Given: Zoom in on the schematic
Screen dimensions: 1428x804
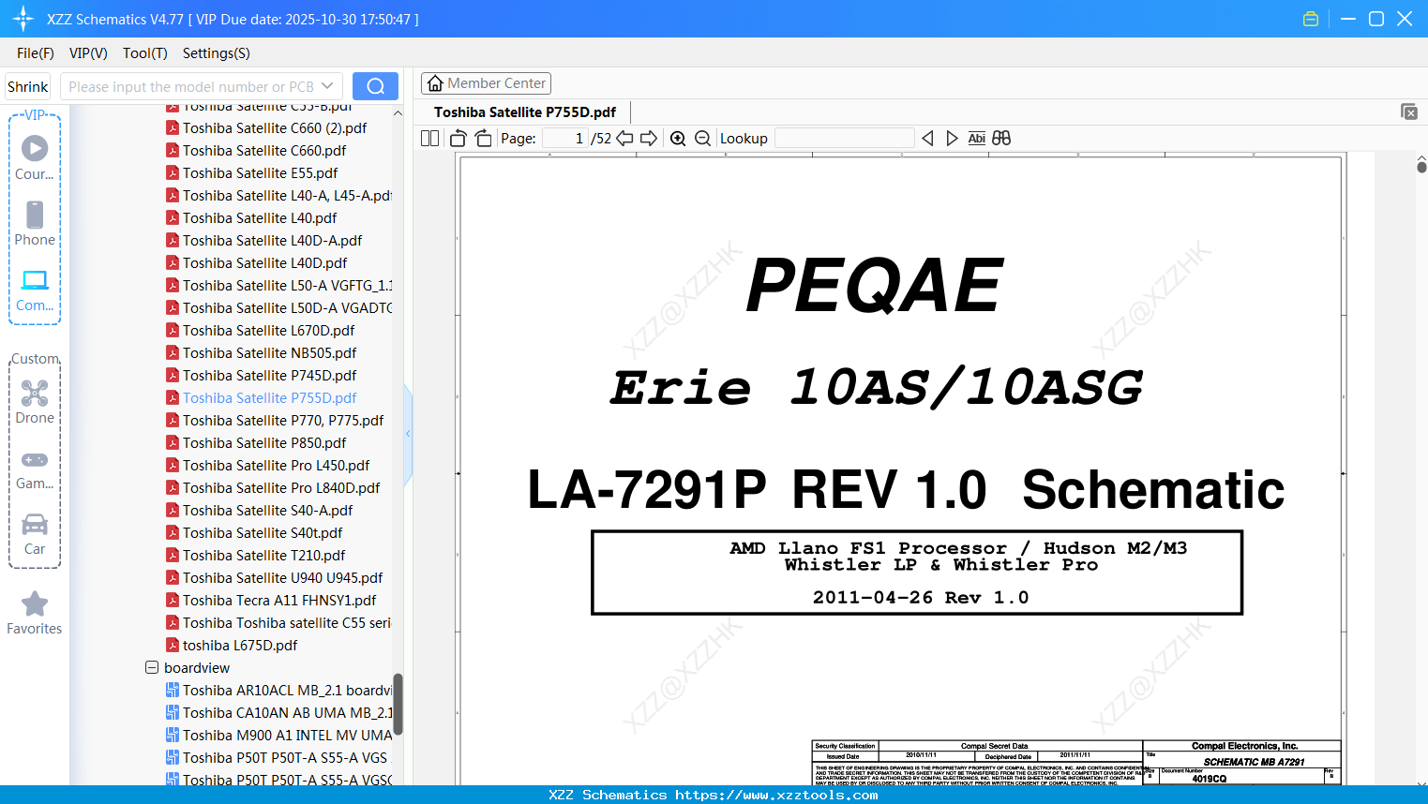Looking at the screenshot, I should coord(678,139).
